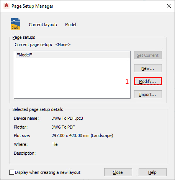Click the Set Current button

pos(148,55)
